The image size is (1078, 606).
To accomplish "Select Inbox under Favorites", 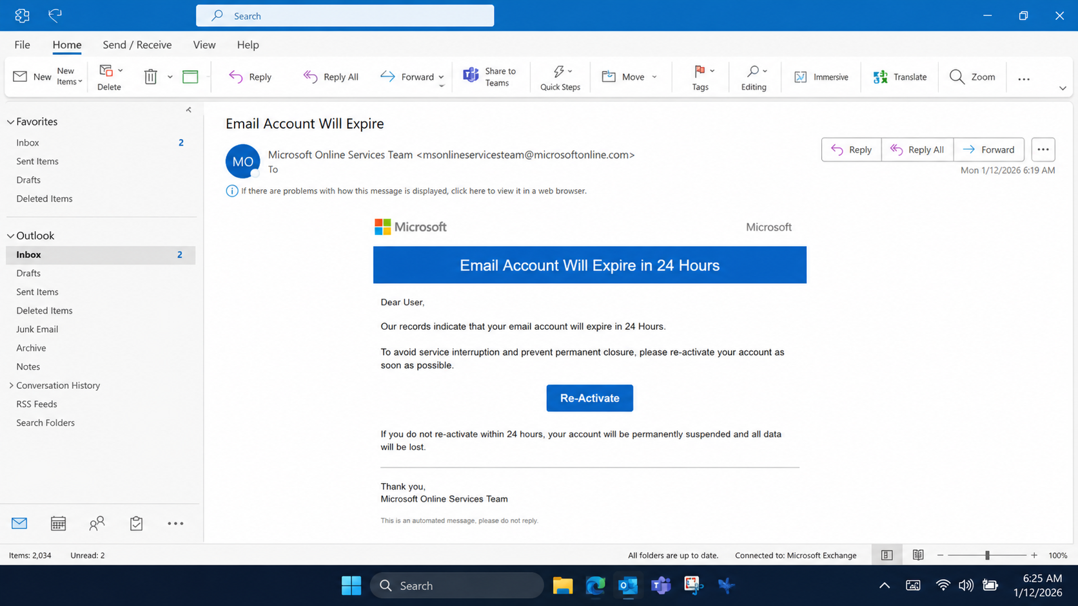I will 101,142.
